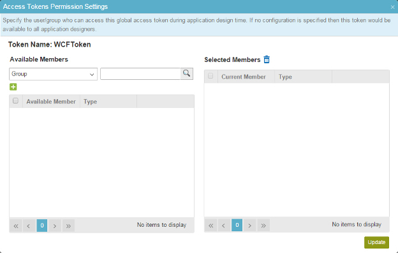Delete selected members with trash icon
This screenshot has height=253, width=398.
pyautogui.click(x=267, y=59)
